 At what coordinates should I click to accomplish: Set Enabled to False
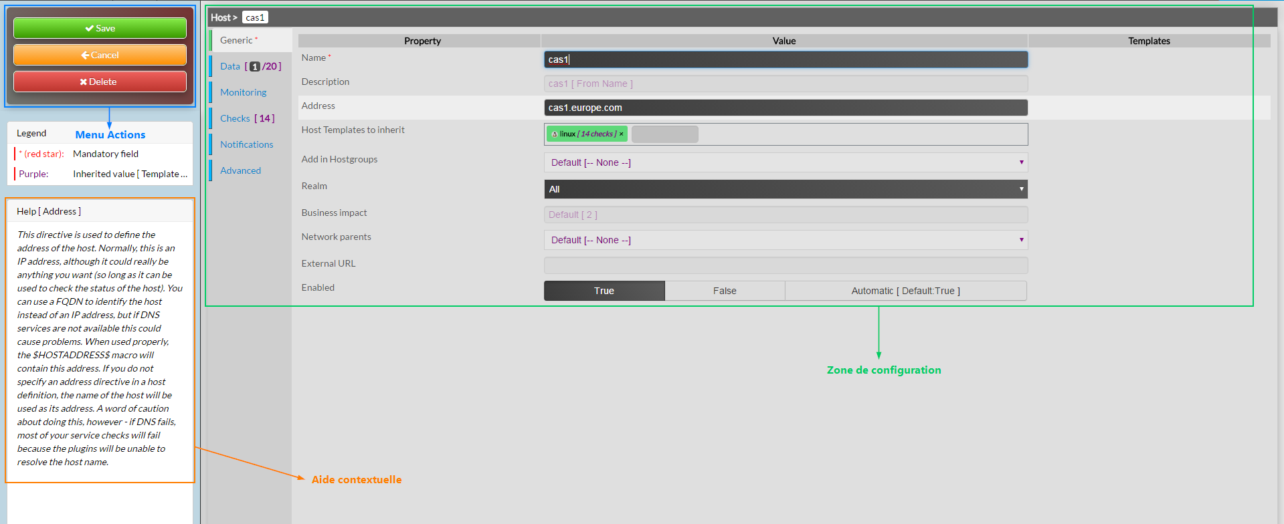[724, 291]
